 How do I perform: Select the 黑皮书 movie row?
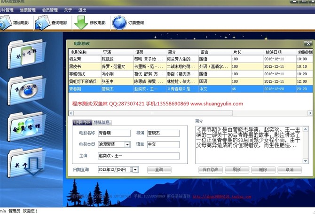tap(190, 66)
